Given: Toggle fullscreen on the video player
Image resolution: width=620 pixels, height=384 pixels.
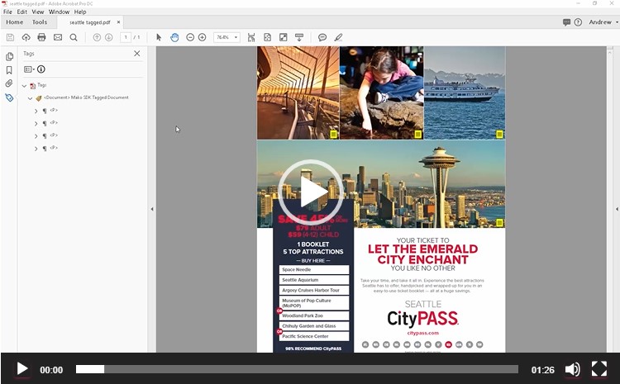Looking at the screenshot, I should (599, 369).
